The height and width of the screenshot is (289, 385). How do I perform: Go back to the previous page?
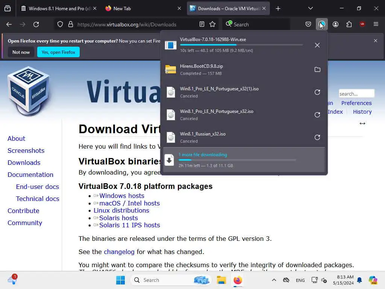pos(9,24)
